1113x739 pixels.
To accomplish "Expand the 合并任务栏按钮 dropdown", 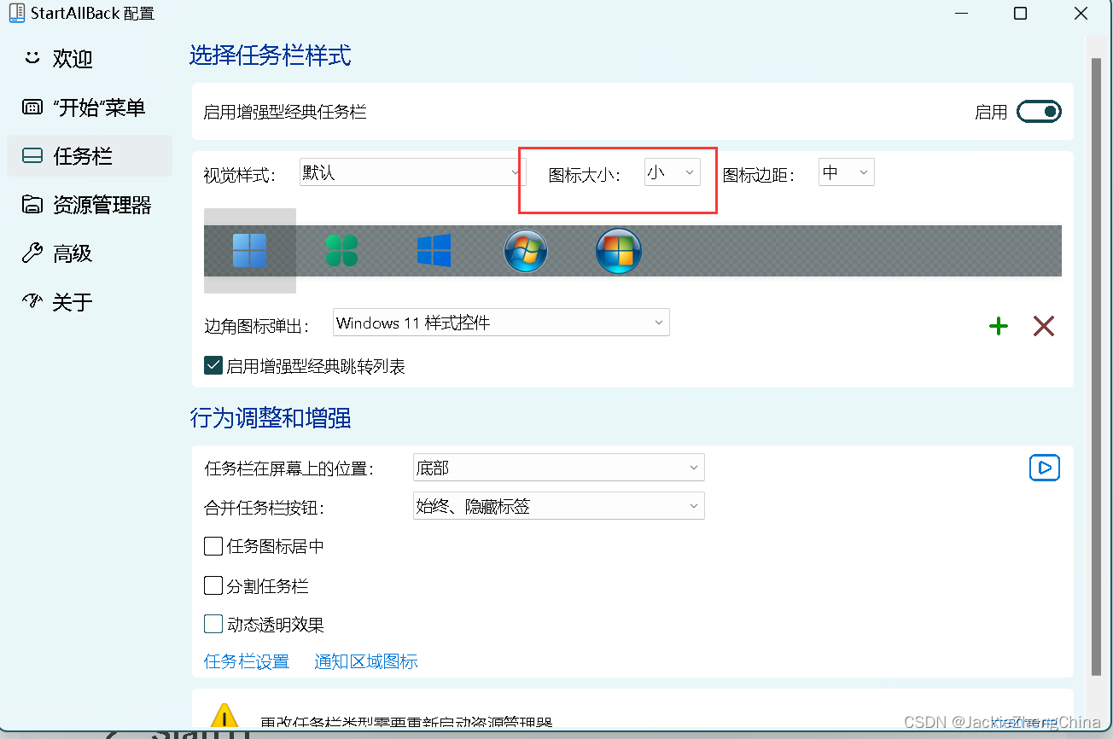I will click(x=558, y=505).
